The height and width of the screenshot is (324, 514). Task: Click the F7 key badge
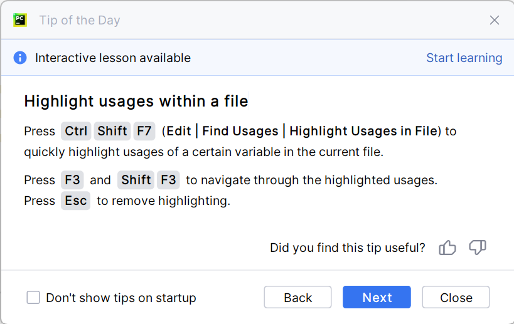144,131
